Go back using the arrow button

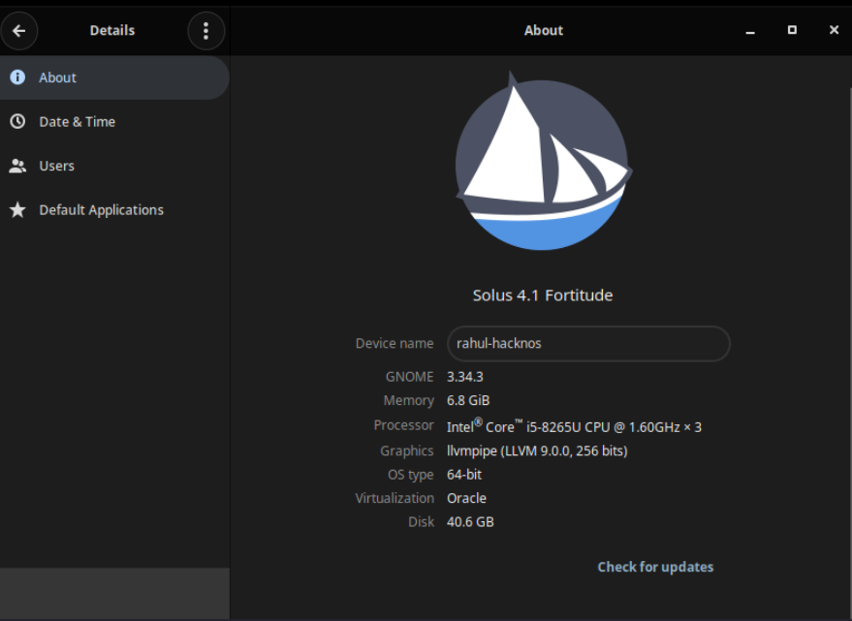coord(19,31)
